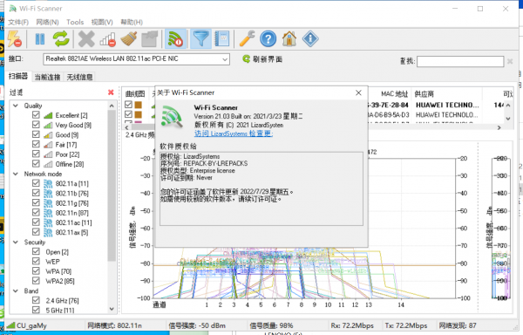Click the 802.11a network mode icon
This screenshot has width=523, height=335.
tap(48, 183)
